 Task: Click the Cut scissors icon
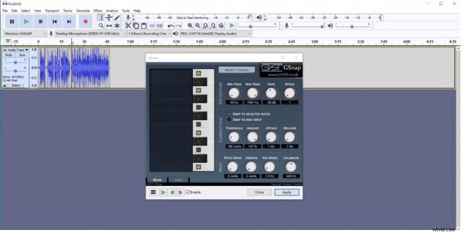[x=128, y=25]
